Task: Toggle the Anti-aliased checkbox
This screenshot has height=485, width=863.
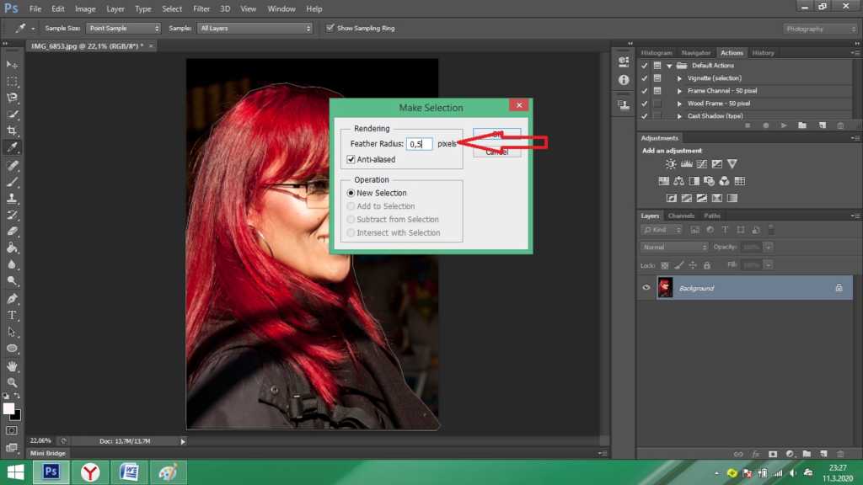Action: click(351, 159)
